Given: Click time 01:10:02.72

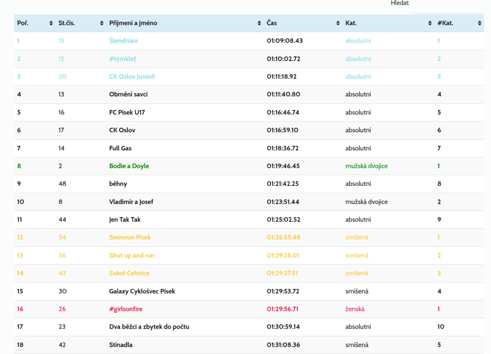Looking at the screenshot, I should click(283, 59).
